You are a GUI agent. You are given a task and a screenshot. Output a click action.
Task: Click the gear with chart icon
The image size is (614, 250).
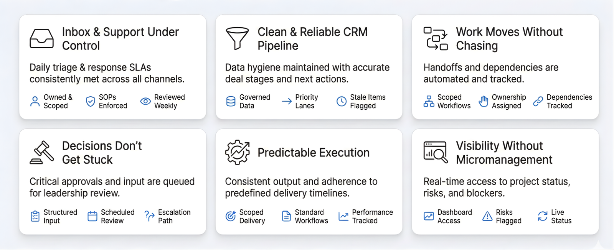tap(237, 152)
